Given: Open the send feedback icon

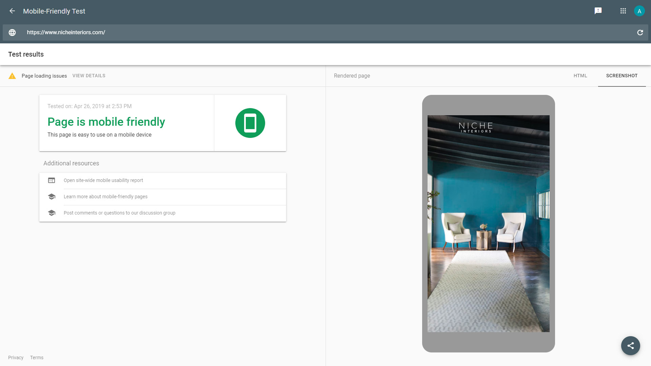Looking at the screenshot, I should (598, 11).
